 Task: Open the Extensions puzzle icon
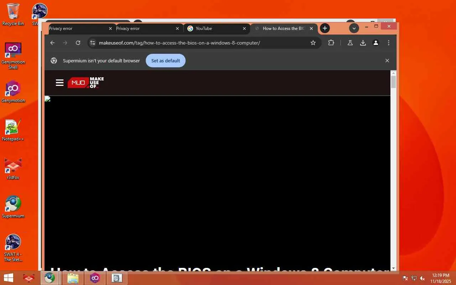(331, 43)
